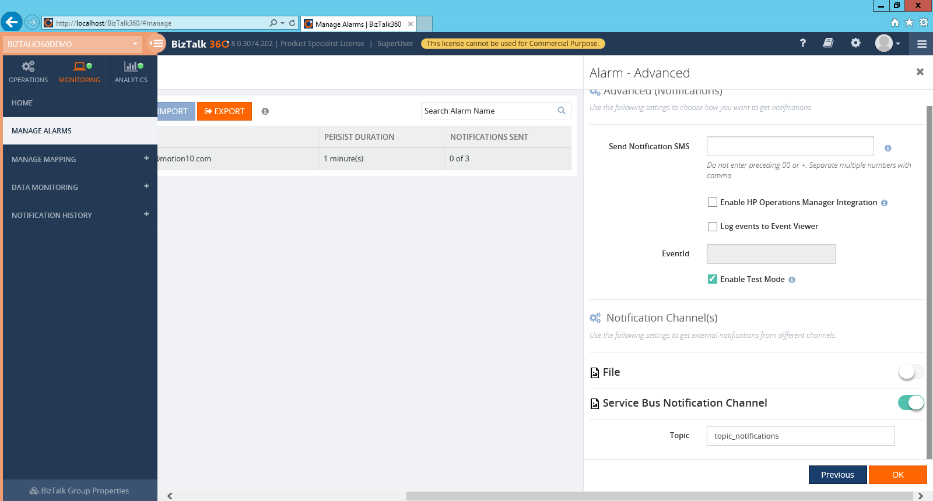The width and height of the screenshot is (933, 501).
Task: Turn off Service Bus Notification Channel switch
Action: 911,403
